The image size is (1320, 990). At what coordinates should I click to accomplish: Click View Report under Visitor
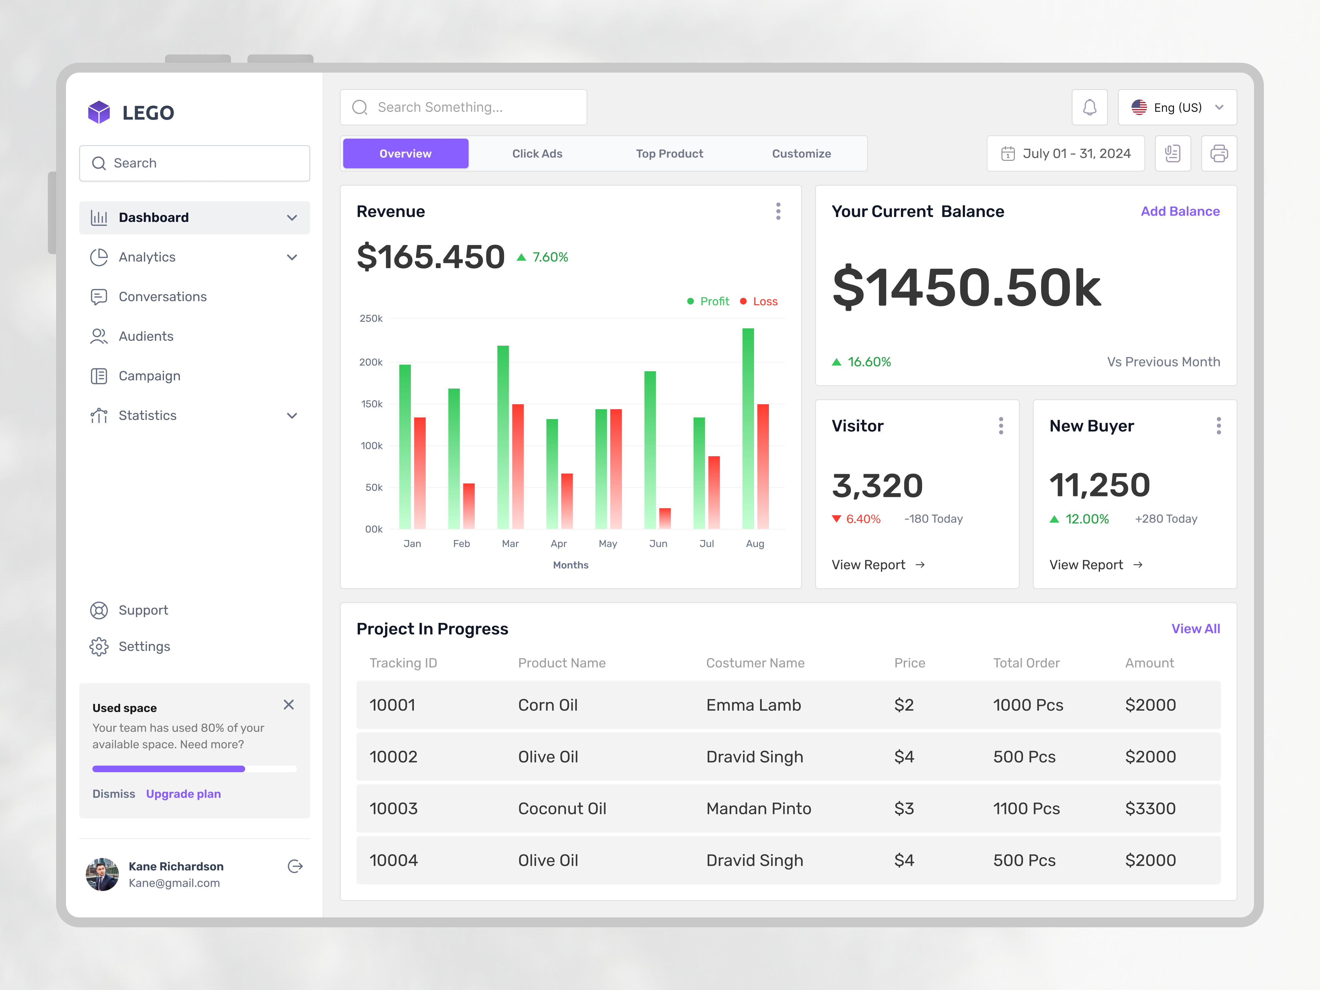pyautogui.click(x=878, y=565)
